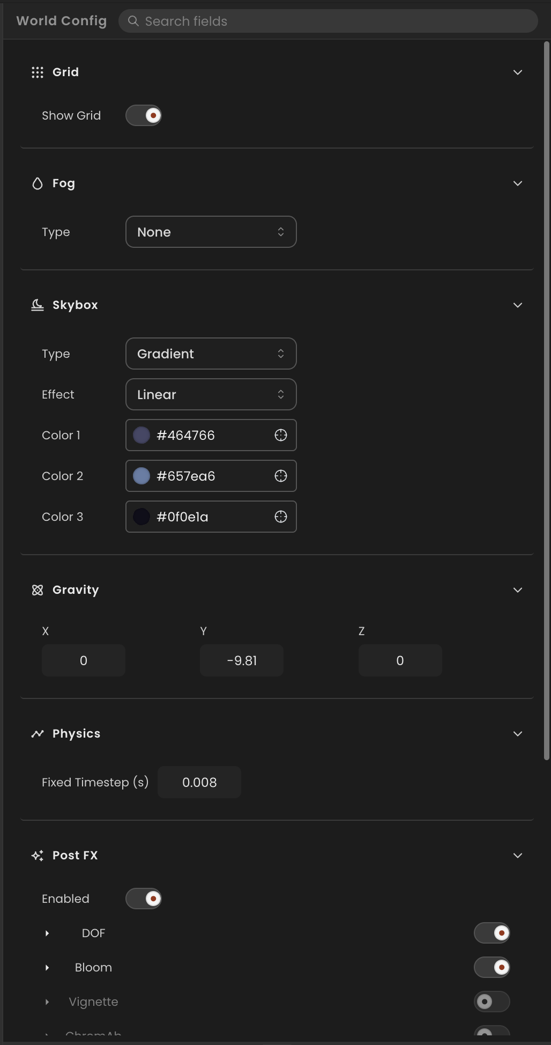Click the Physics section icon

pos(37,734)
